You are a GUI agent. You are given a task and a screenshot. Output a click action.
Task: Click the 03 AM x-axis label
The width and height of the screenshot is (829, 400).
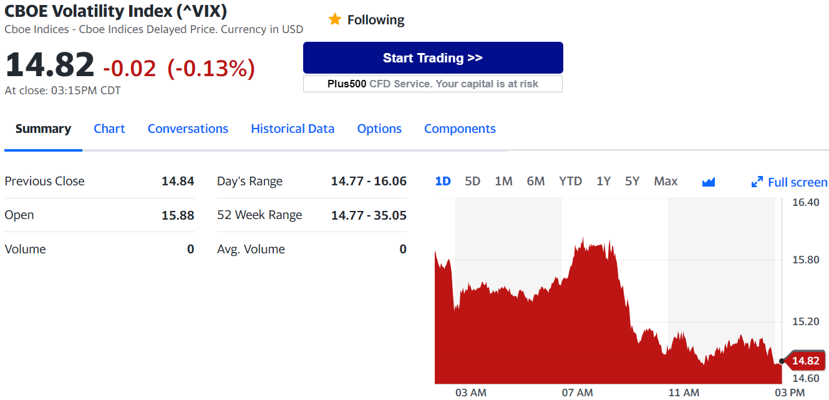tap(471, 393)
